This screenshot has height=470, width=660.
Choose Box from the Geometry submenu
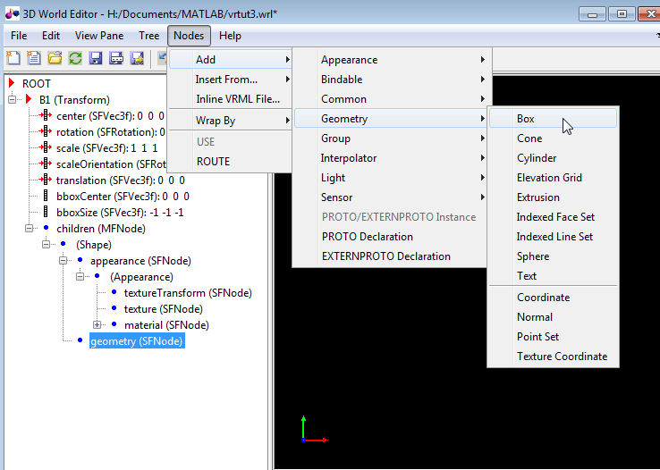pos(553,119)
